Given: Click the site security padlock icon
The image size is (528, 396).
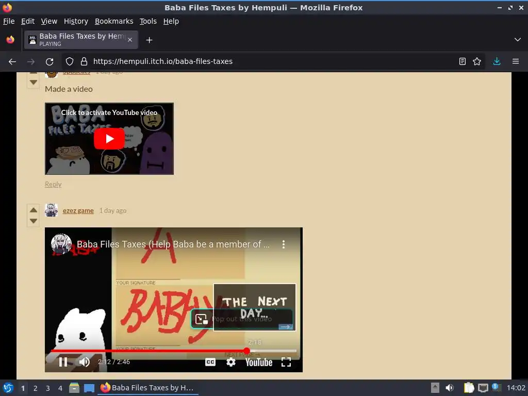Looking at the screenshot, I should [x=84, y=61].
